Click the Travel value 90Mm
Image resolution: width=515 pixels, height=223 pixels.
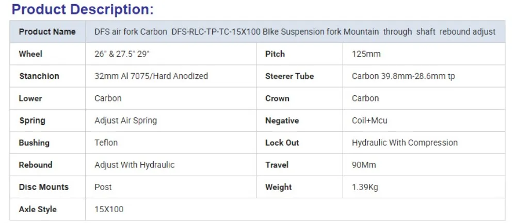click(x=364, y=165)
